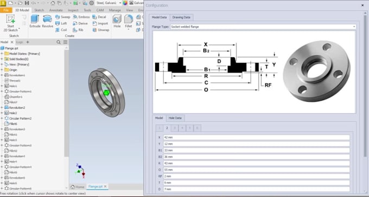Open the model browser hamburger menu
369x197 pixels.
pos(65,42)
